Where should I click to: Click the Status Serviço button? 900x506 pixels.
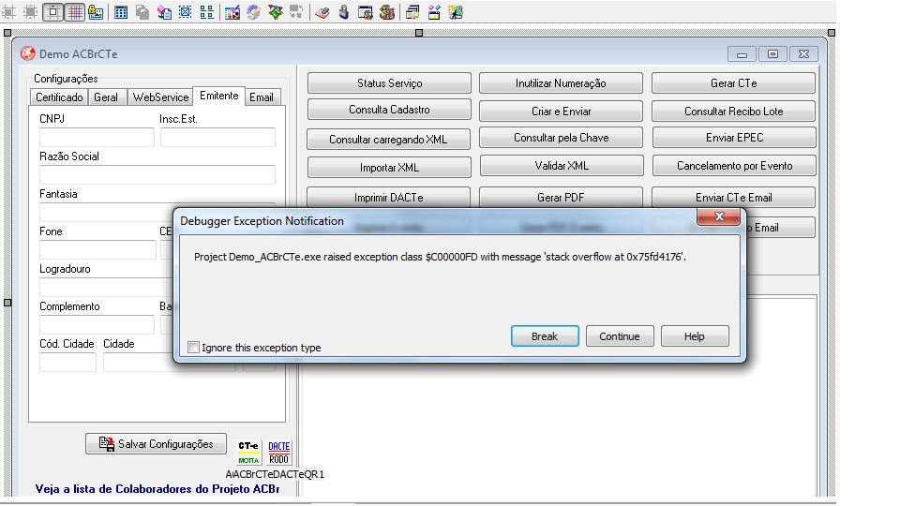click(x=389, y=83)
